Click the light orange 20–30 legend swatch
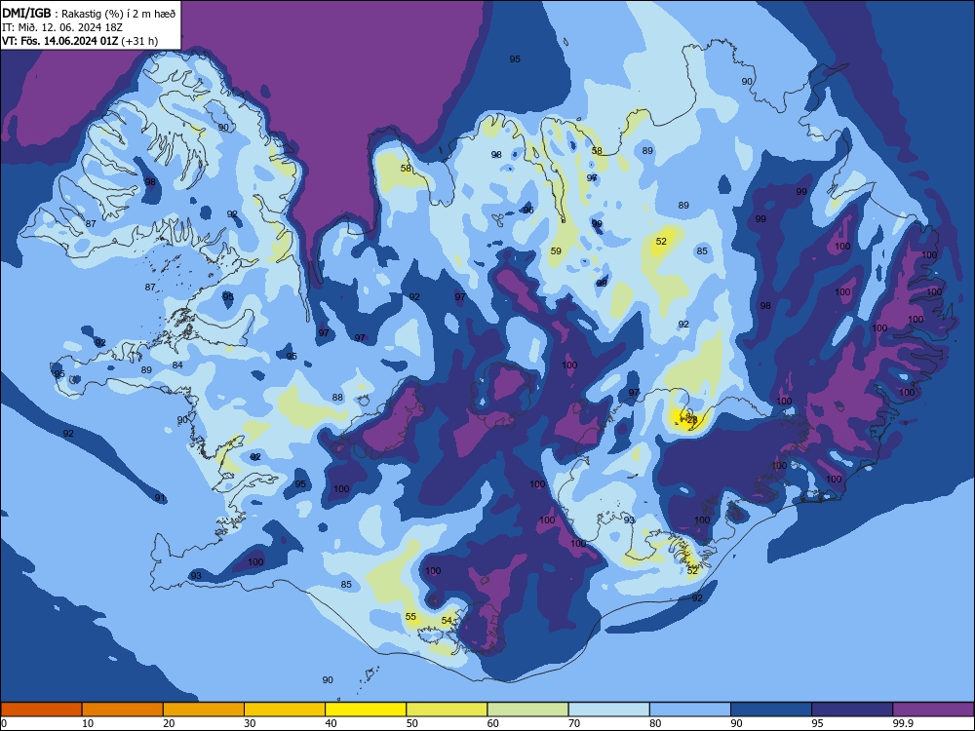 pyautogui.click(x=204, y=710)
